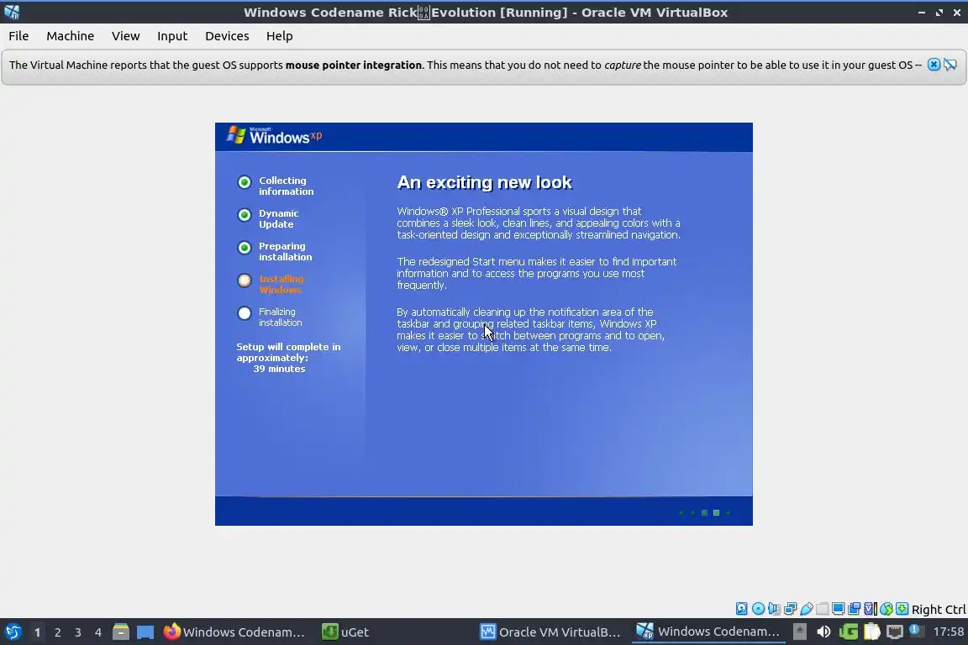The height and width of the screenshot is (645, 968).
Task: Click the clipboard manager tray icon
Action: (x=871, y=632)
